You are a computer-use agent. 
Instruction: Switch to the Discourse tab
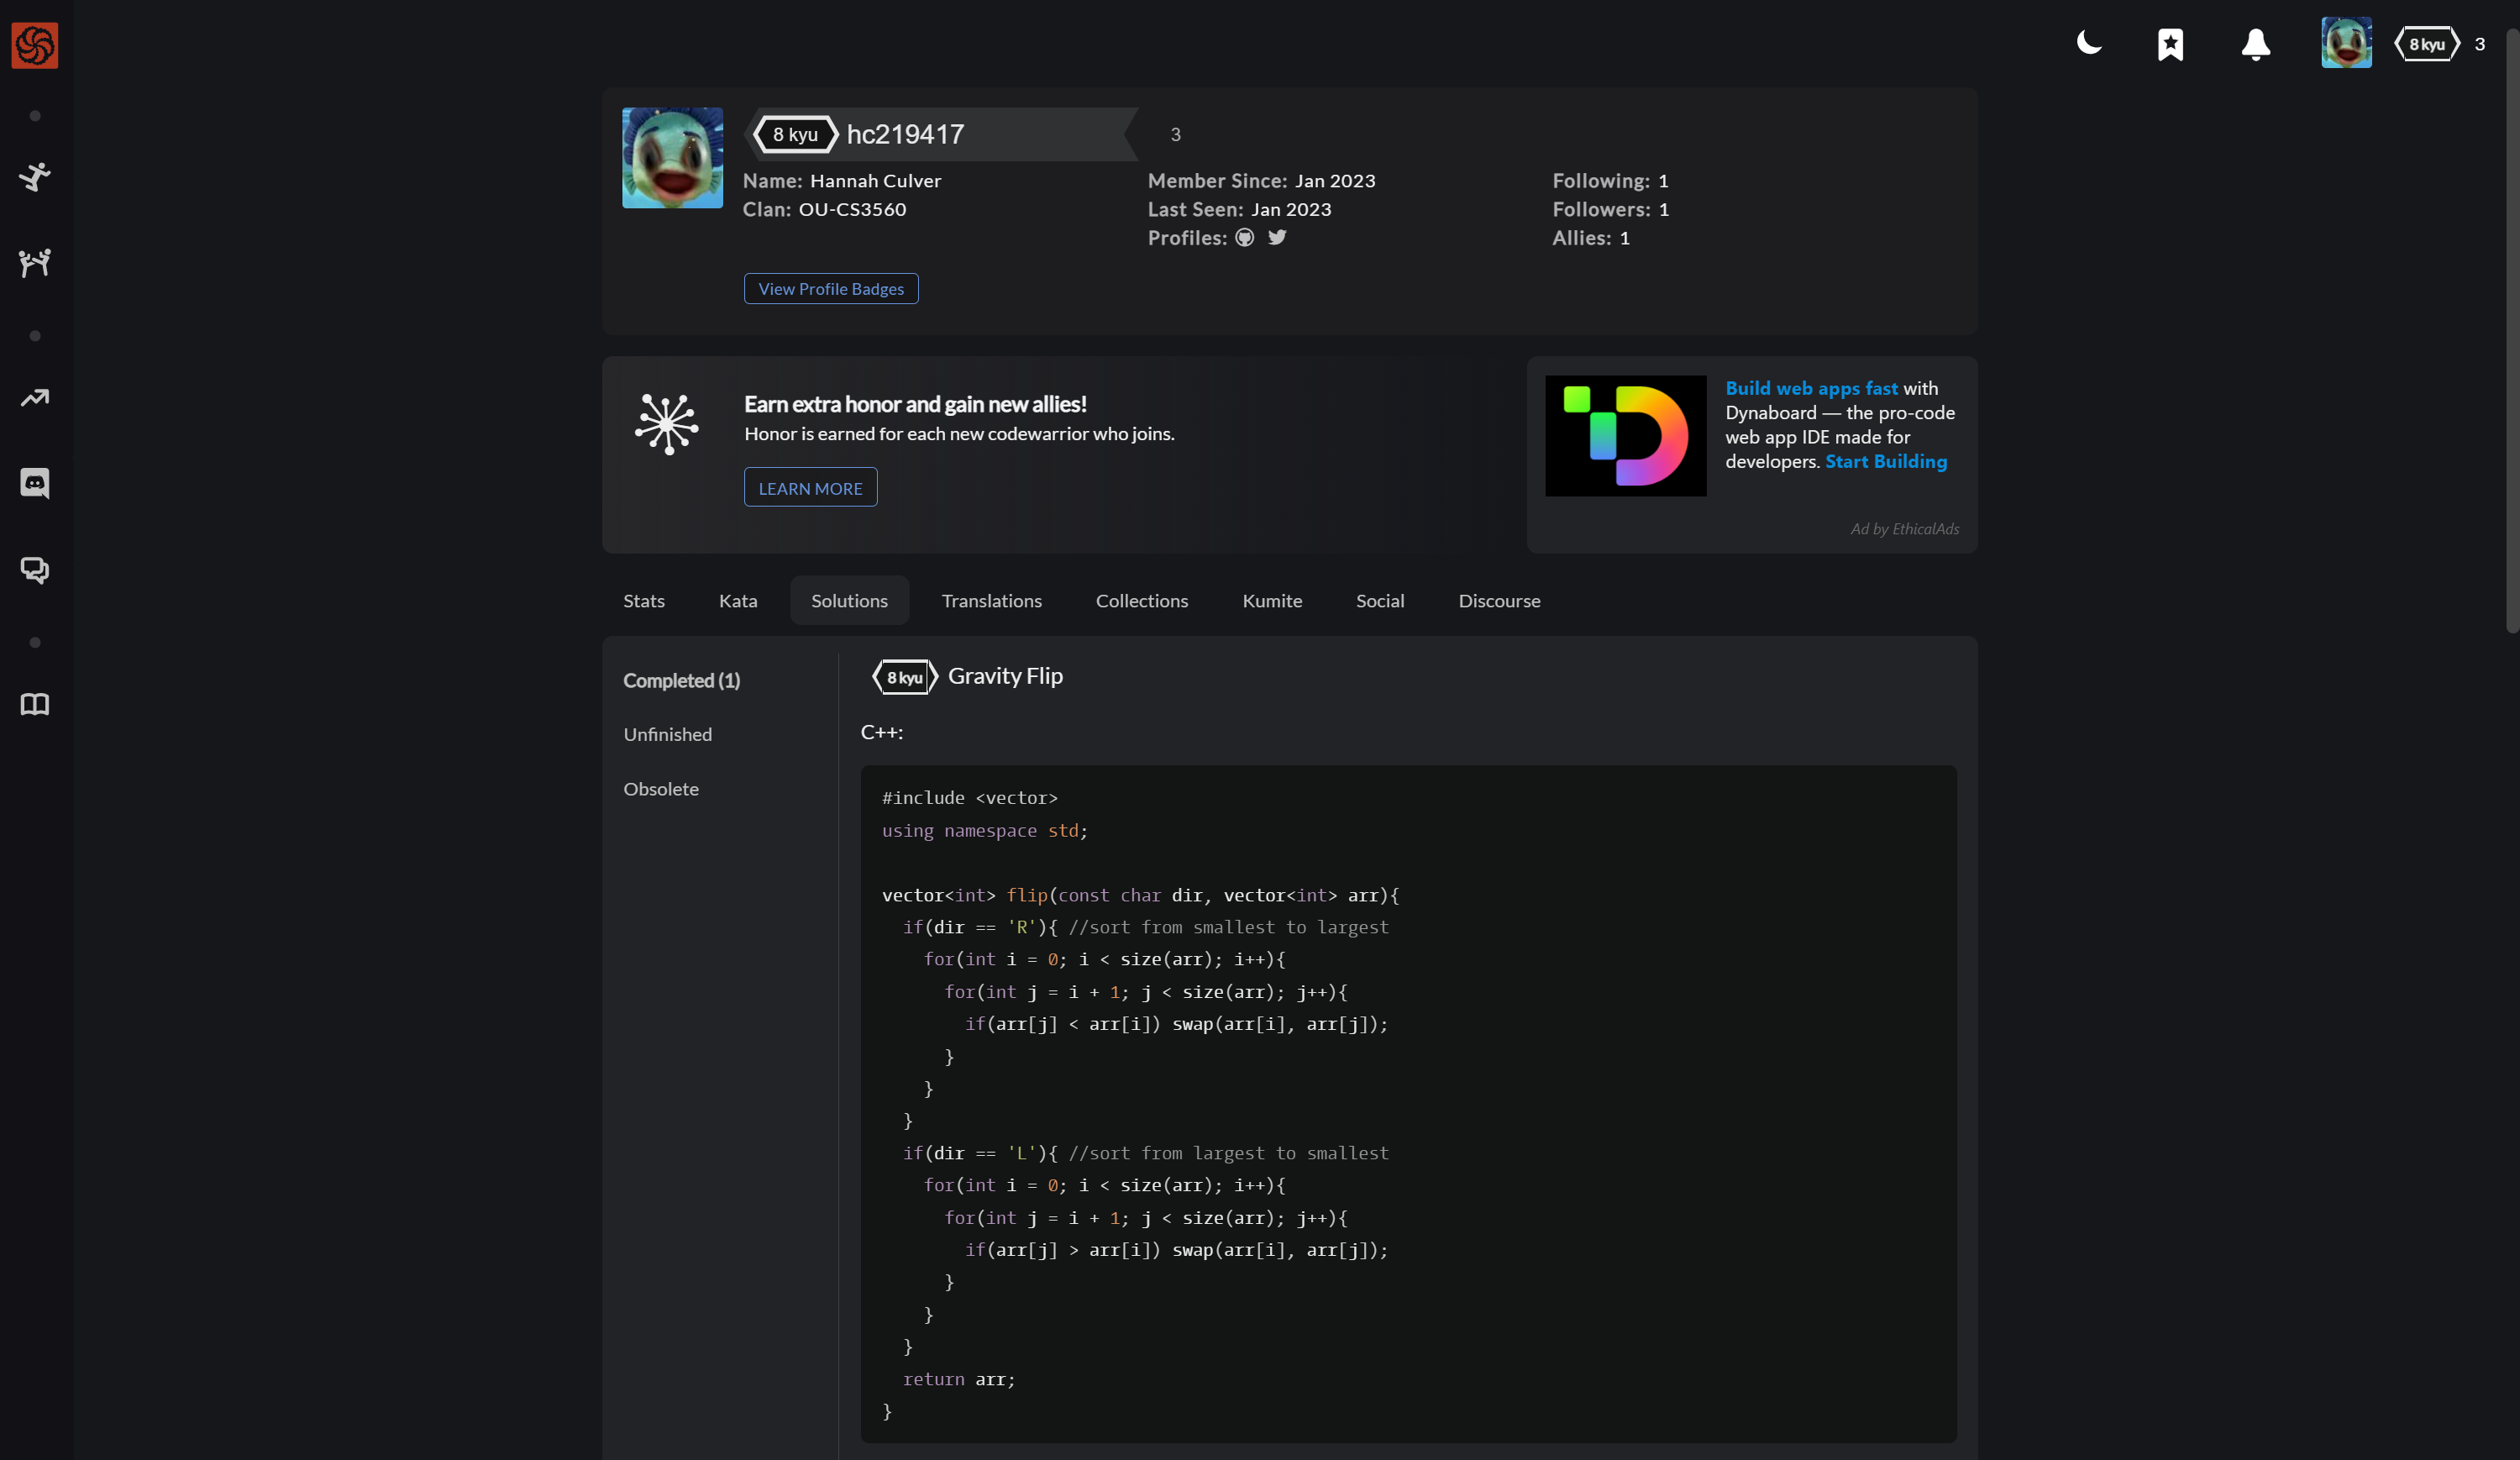(x=1498, y=601)
